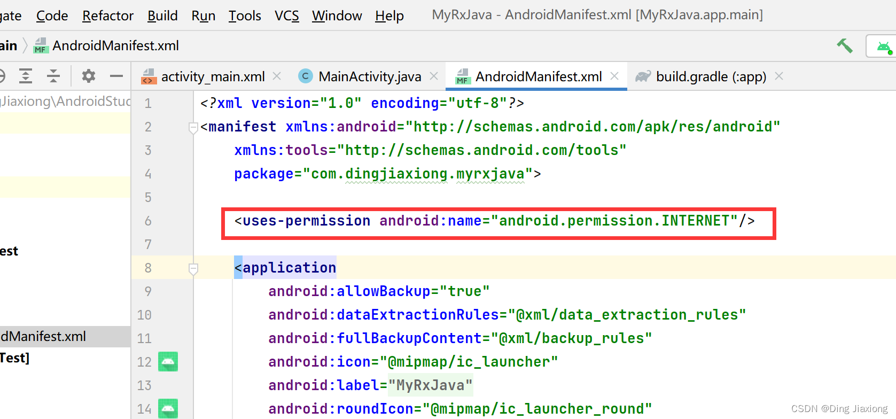The image size is (896, 419).
Task: Switch to activity_main.xml tab
Action: 213,77
